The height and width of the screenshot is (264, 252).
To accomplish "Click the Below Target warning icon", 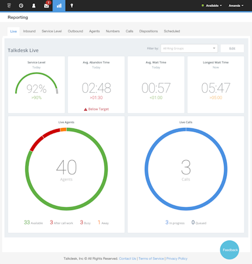I will click(86, 109).
